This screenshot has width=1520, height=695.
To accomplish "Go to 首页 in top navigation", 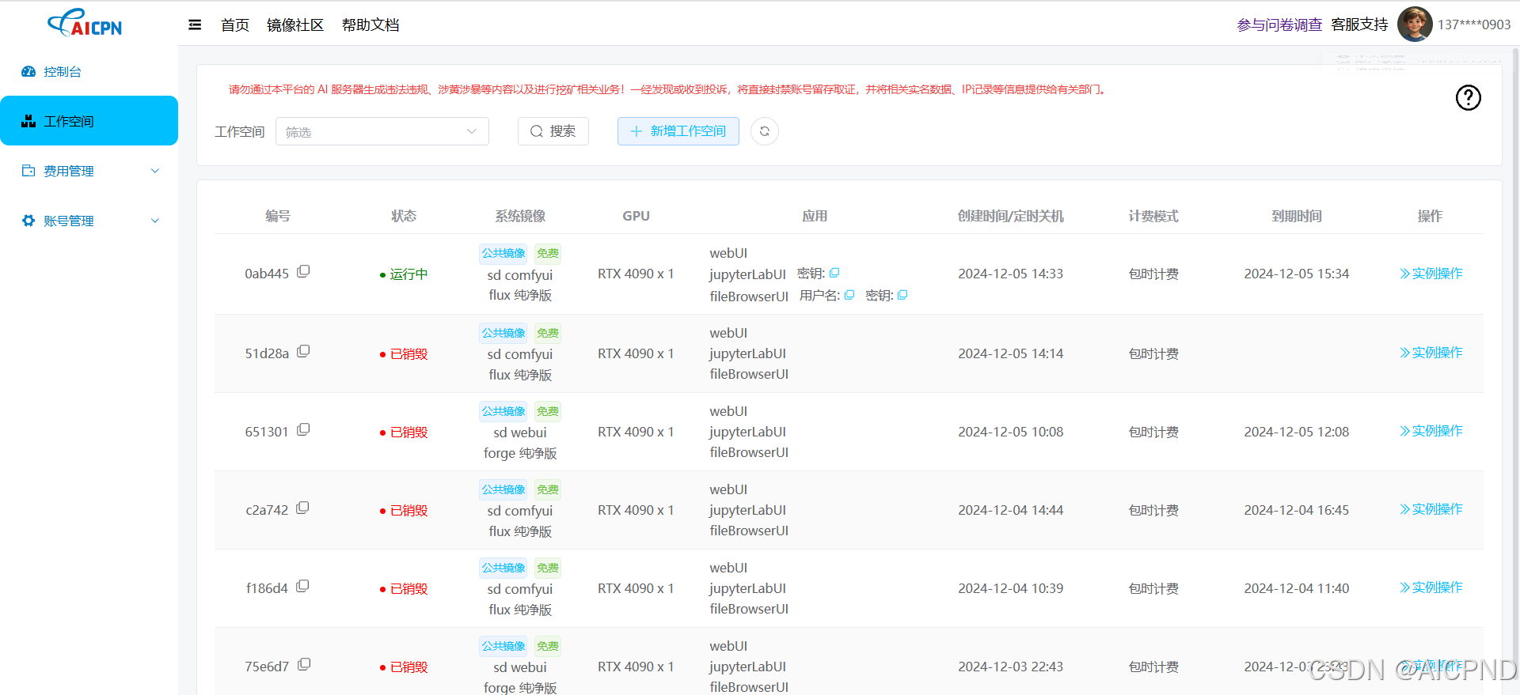I will point(235,25).
